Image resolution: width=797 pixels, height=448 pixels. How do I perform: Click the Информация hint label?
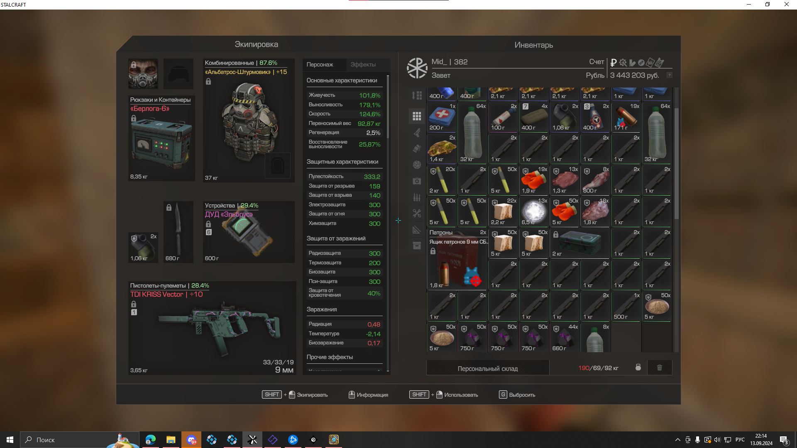pos(372,395)
